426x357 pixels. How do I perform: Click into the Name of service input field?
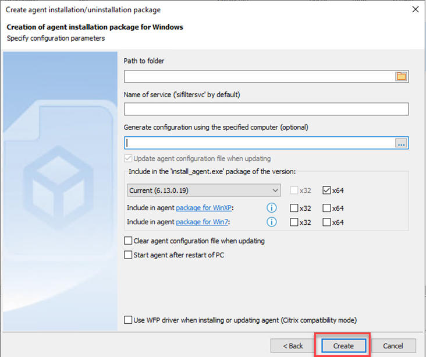[x=266, y=109]
